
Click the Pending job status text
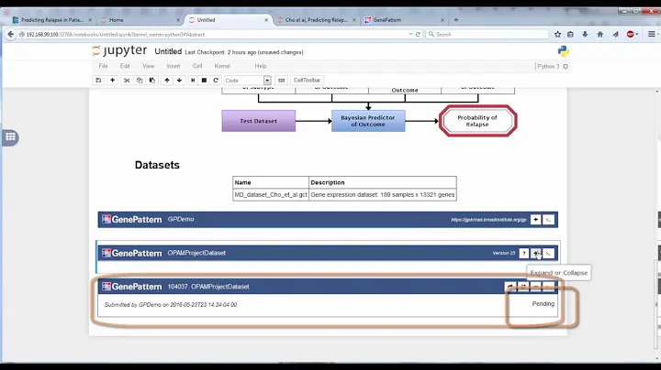[543, 304]
